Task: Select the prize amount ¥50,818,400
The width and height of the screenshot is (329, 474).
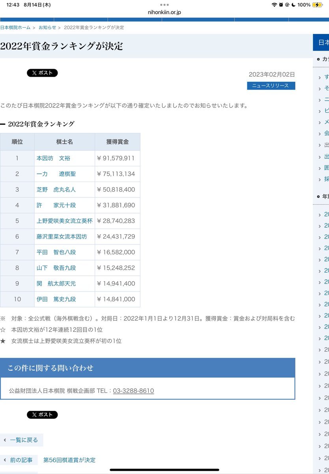Action: (116, 190)
